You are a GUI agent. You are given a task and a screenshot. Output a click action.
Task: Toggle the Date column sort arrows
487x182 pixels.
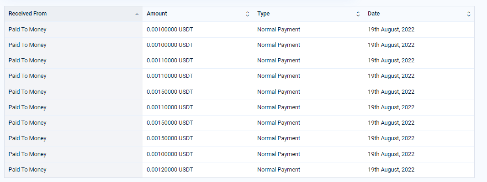pos(469,14)
